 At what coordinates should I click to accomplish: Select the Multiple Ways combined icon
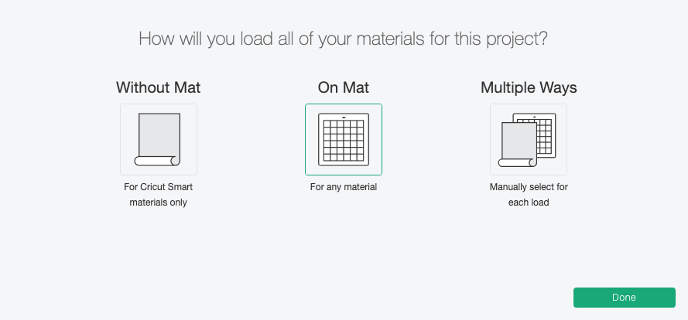527,140
